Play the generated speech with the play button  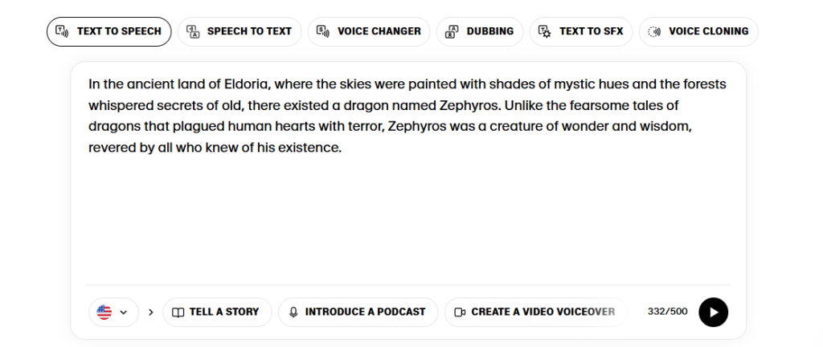point(714,312)
